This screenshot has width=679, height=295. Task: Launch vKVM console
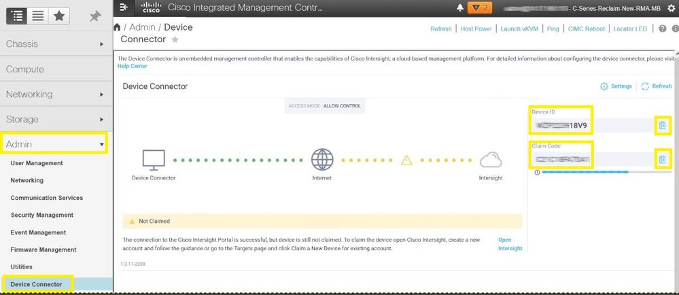[x=519, y=29]
